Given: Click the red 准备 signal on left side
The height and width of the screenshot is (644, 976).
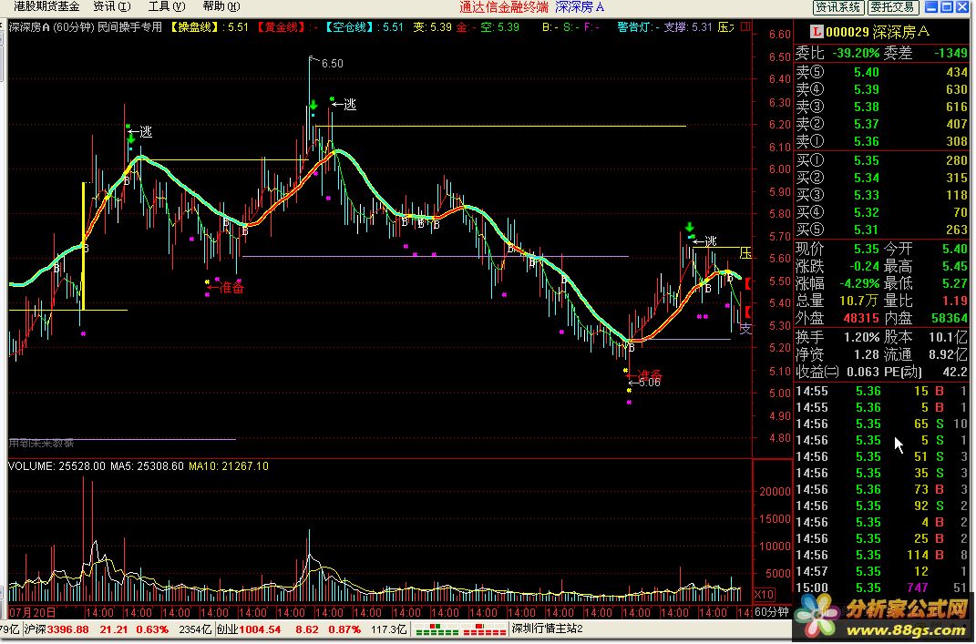Looking at the screenshot, I should click(231, 287).
